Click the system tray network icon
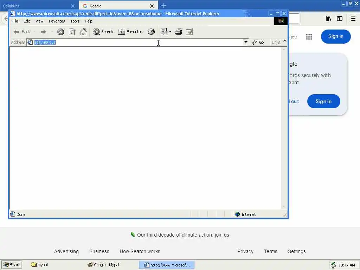 (x=333, y=265)
